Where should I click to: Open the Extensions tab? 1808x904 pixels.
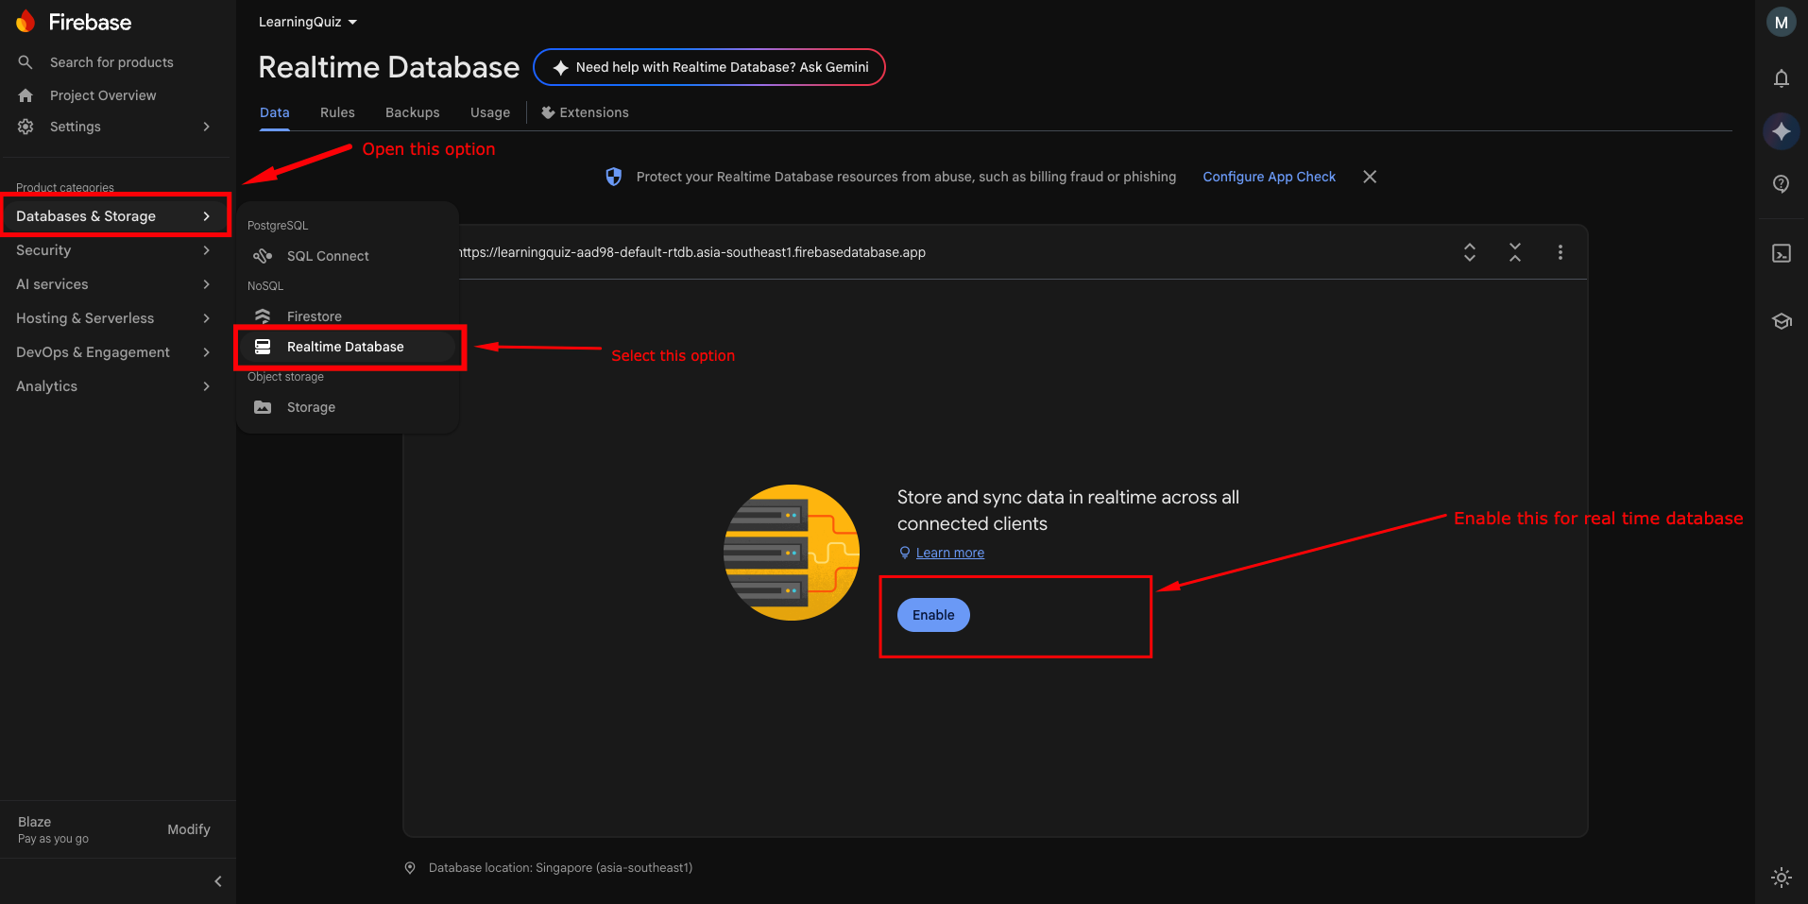585,112
